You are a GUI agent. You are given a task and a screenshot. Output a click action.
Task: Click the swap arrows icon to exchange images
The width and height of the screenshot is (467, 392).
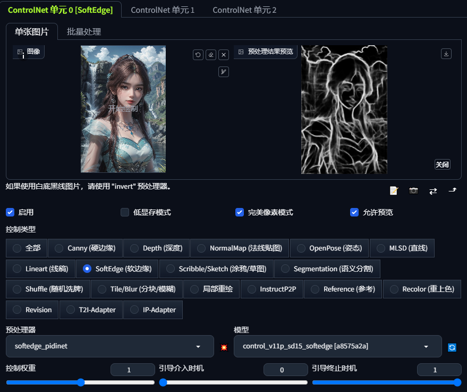(432, 190)
